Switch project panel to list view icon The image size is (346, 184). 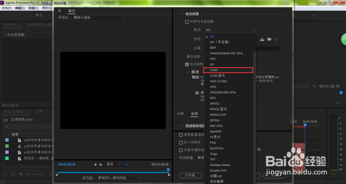point(13,174)
